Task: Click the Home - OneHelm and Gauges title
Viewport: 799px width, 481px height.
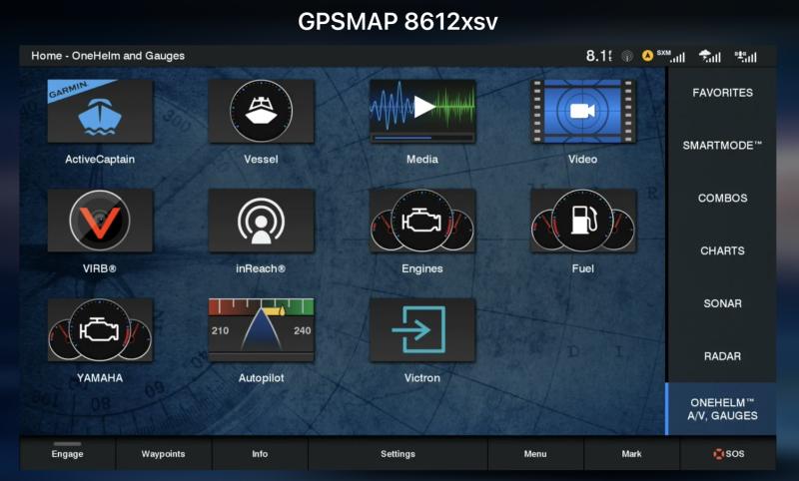Action: click(x=108, y=56)
